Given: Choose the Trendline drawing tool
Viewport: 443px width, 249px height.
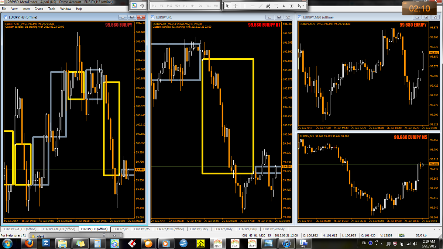Looking at the screenshot, I should click(261, 6).
